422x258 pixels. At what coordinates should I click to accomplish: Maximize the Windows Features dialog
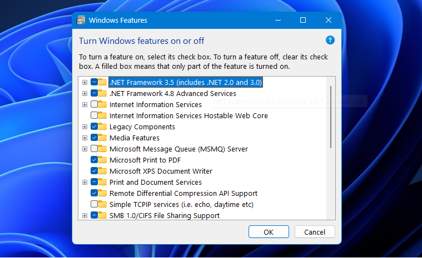(303, 20)
